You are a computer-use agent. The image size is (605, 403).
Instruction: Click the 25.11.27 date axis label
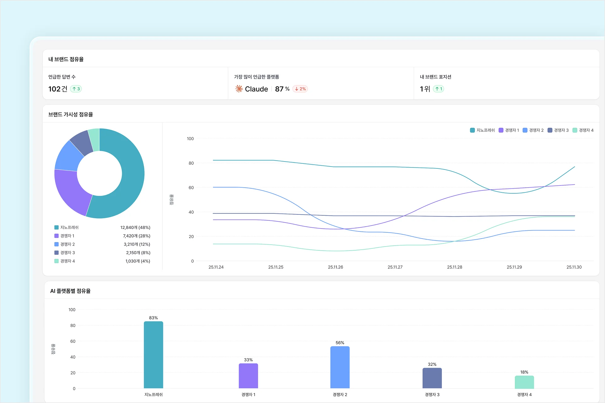[395, 267]
